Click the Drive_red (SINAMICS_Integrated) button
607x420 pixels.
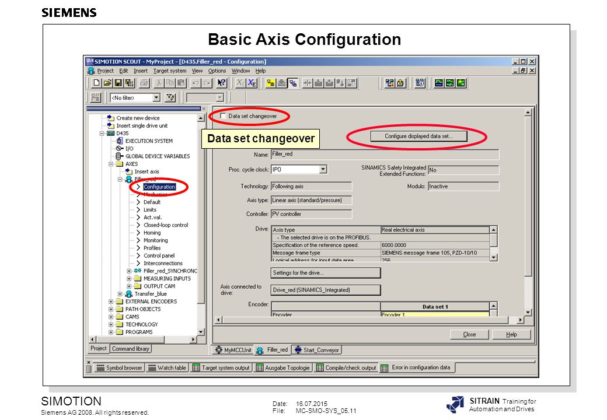click(326, 290)
